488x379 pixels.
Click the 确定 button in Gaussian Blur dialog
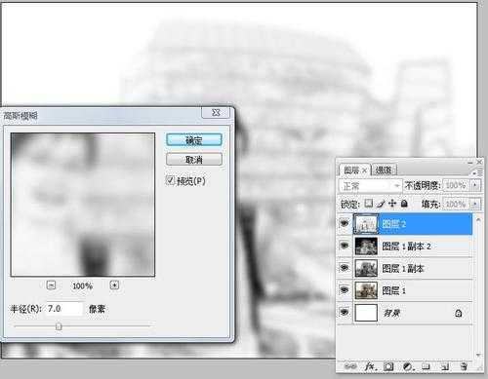[194, 140]
